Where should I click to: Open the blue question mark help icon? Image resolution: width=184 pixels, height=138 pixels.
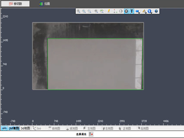[x=156, y=11]
